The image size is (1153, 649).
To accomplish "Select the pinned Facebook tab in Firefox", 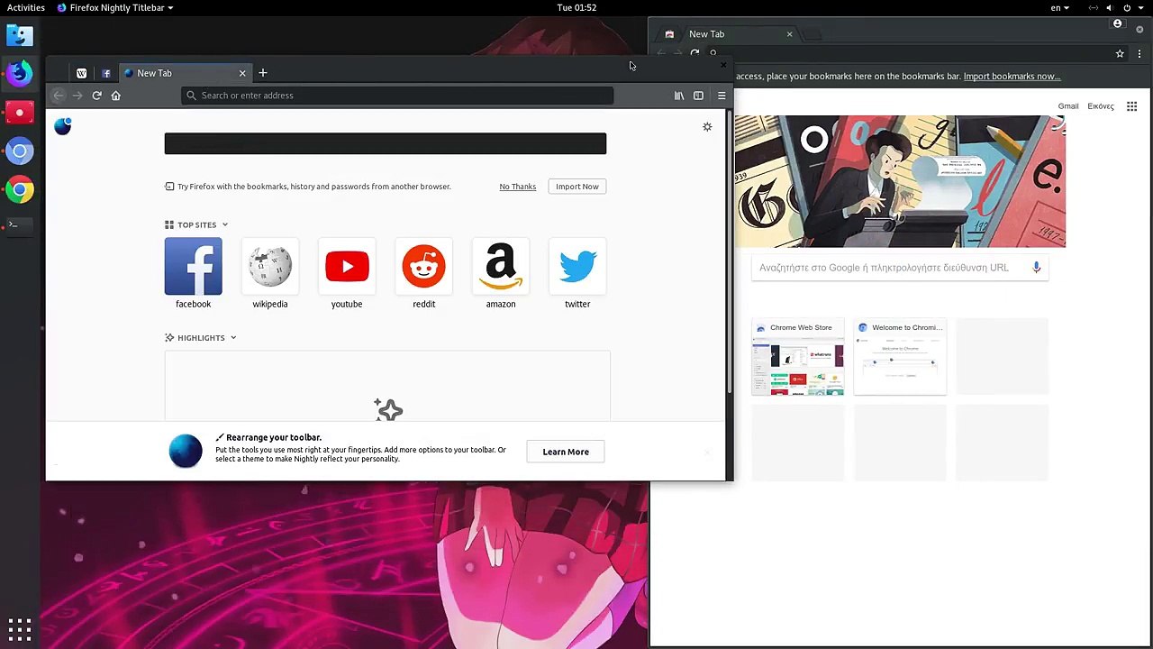I will pos(106,73).
